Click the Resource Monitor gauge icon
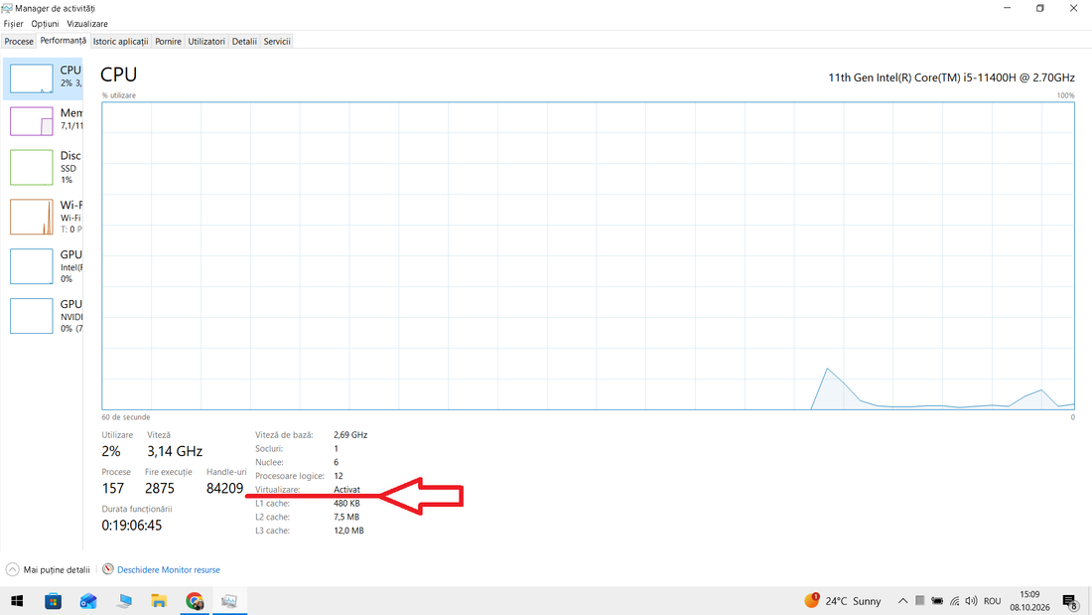Viewport: 1092px width, 615px height. click(108, 569)
